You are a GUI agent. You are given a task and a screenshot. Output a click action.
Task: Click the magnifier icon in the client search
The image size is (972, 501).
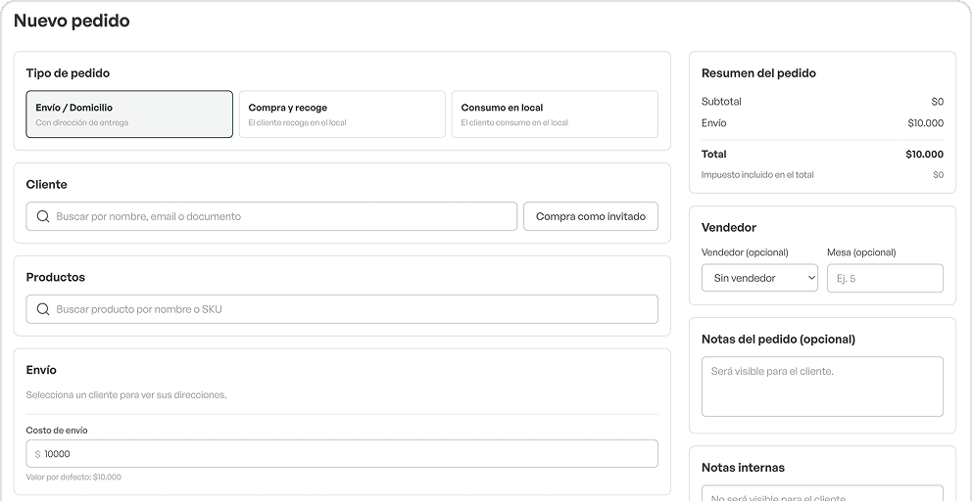pyautogui.click(x=43, y=217)
